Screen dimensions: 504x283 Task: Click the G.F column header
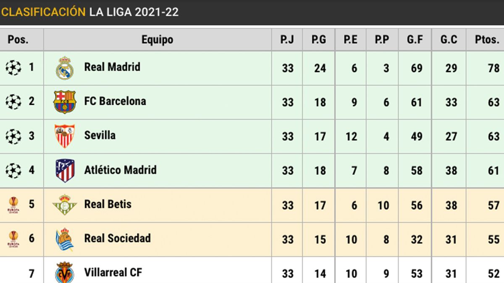pyautogui.click(x=416, y=40)
